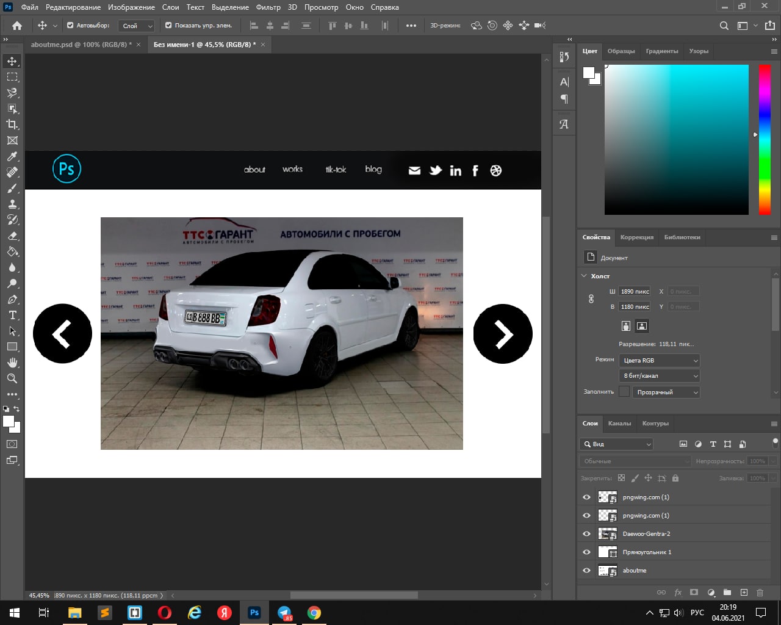Open the Слой auto-select dropdown

(136, 26)
